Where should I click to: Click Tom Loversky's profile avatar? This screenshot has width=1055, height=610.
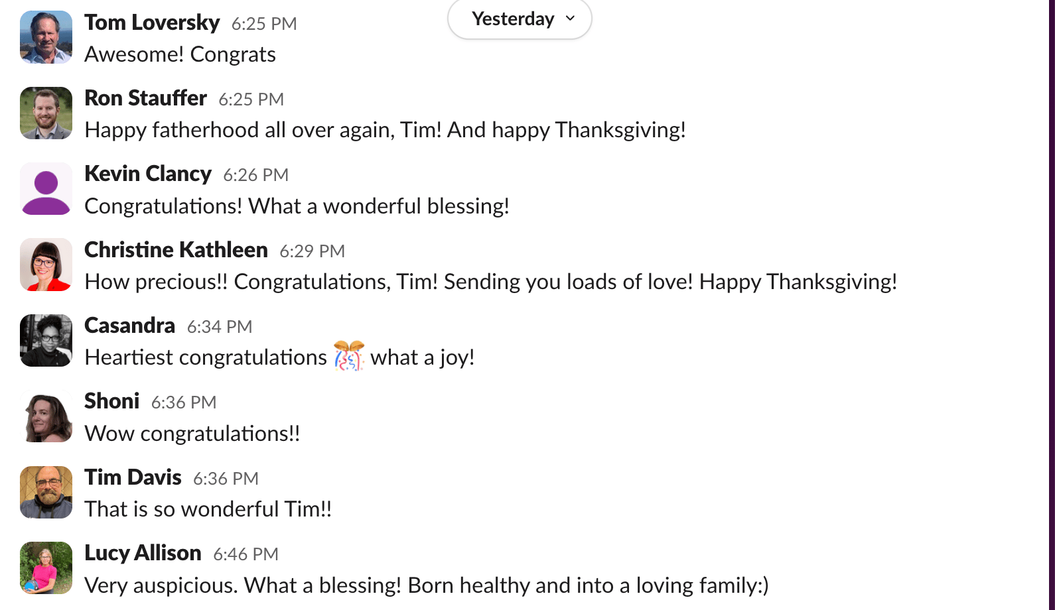pos(46,37)
